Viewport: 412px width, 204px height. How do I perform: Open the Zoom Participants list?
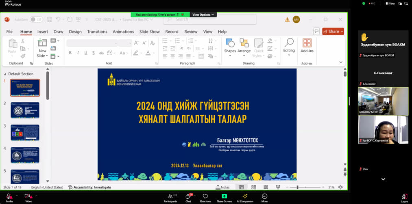pos(170,198)
